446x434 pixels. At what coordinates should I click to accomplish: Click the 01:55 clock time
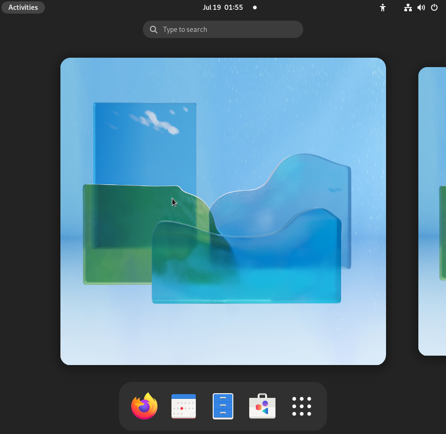tap(234, 8)
